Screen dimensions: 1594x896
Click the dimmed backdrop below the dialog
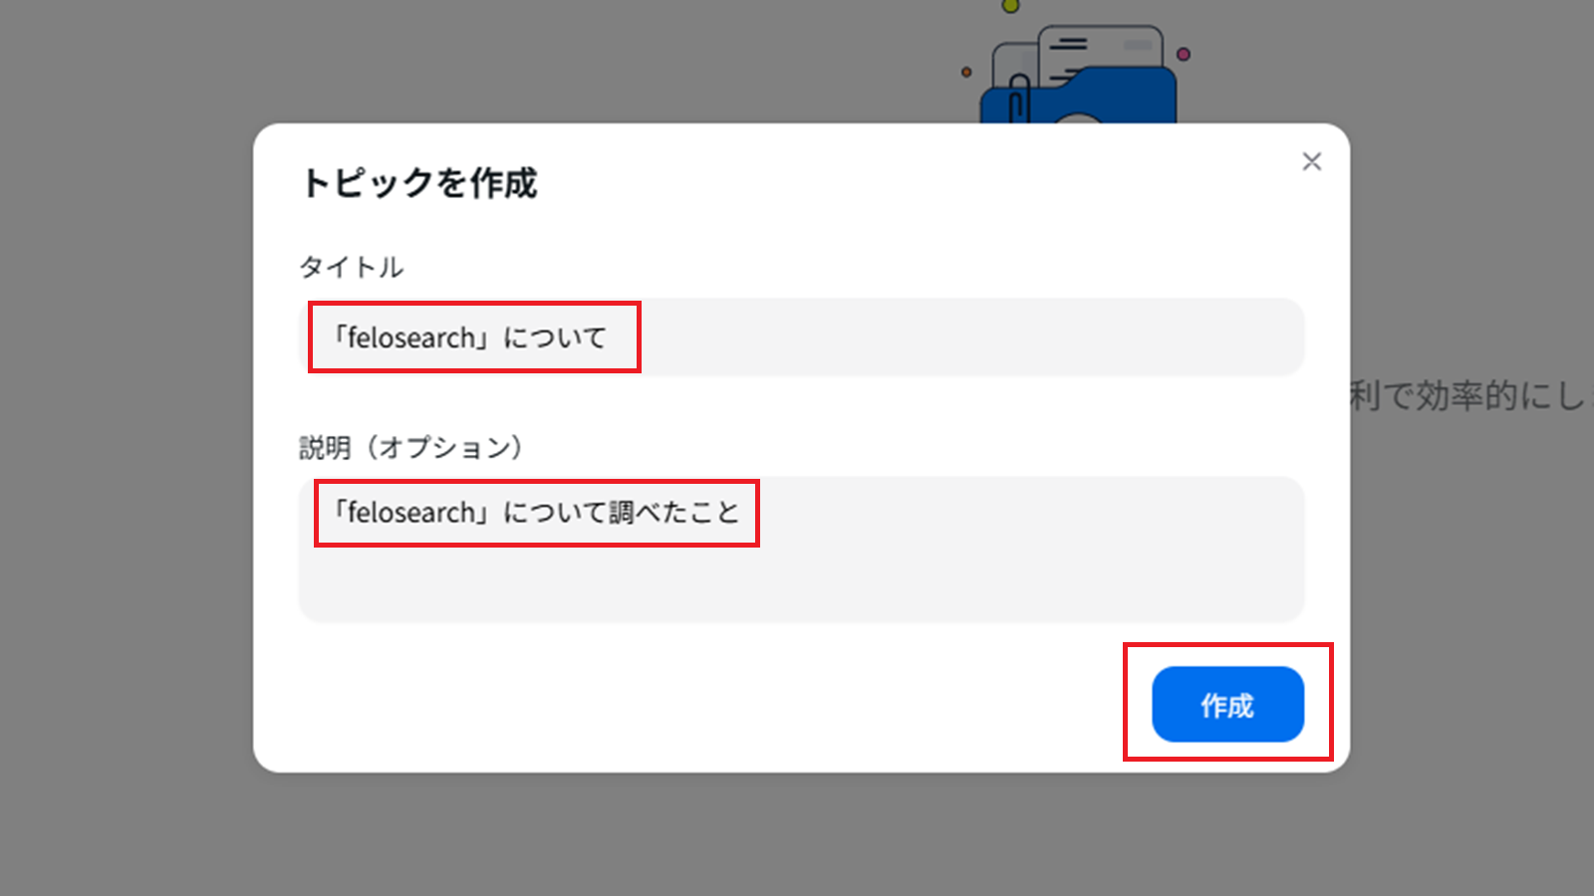pos(797,836)
